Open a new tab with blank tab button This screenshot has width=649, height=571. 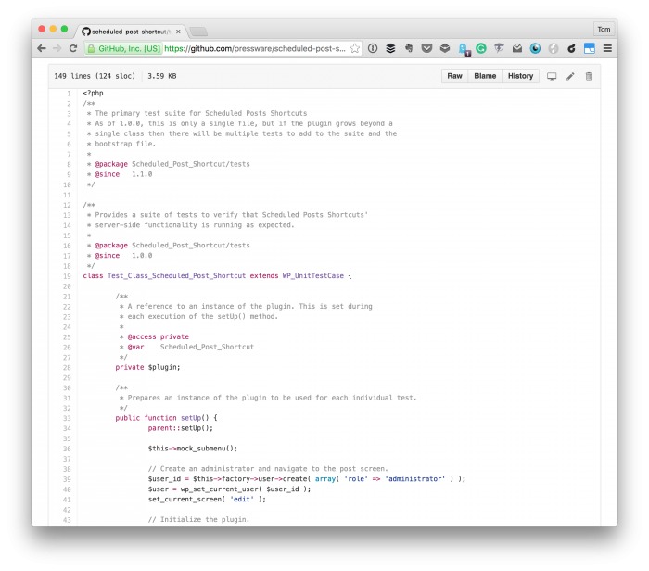click(x=197, y=32)
